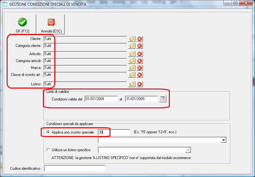The image size is (255, 177).
Task: Click the Codice identificativo input field
Action: (x=74, y=168)
